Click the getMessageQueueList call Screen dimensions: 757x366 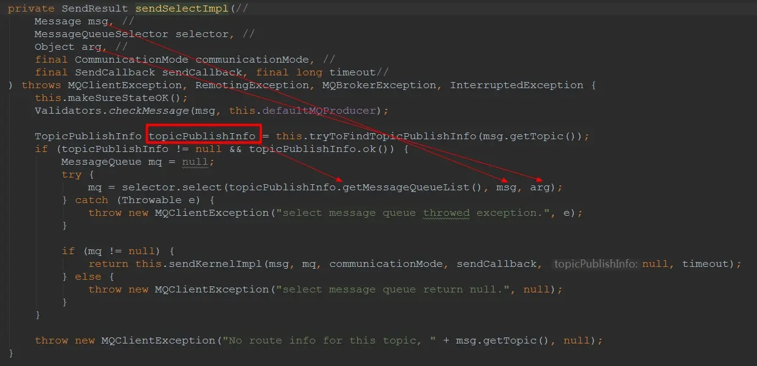(413, 187)
